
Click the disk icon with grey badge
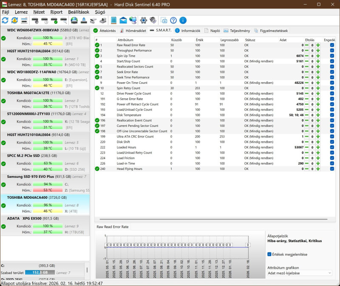35,20
